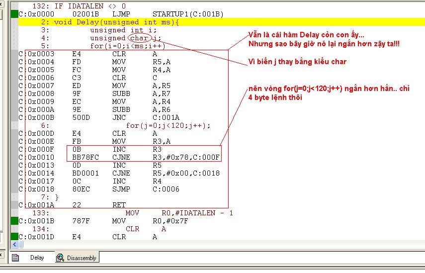
Task: Click left arrow of horizontal scrollbar
Action: (14, 245)
